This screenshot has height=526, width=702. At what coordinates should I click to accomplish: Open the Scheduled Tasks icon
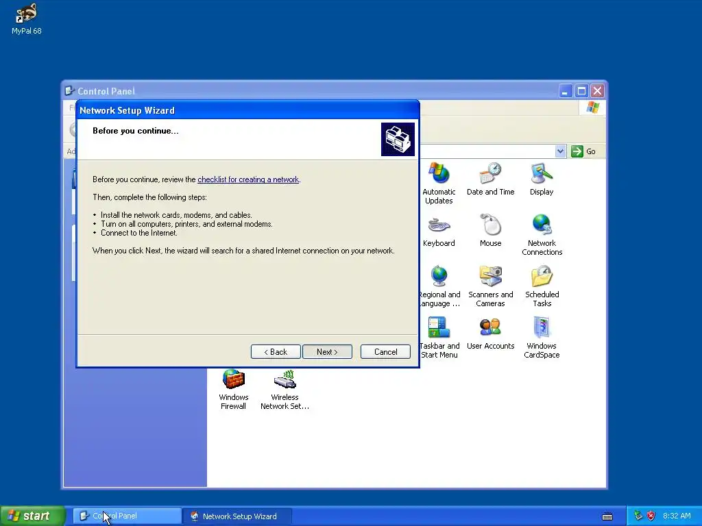[x=542, y=286]
